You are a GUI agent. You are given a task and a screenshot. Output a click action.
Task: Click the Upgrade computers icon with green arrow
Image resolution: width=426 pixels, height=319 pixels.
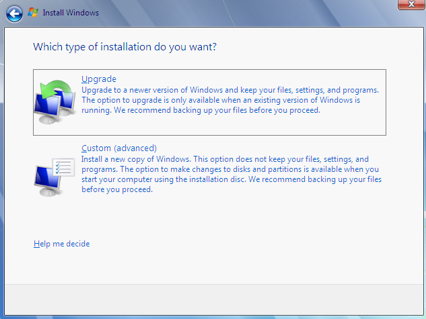(55, 102)
